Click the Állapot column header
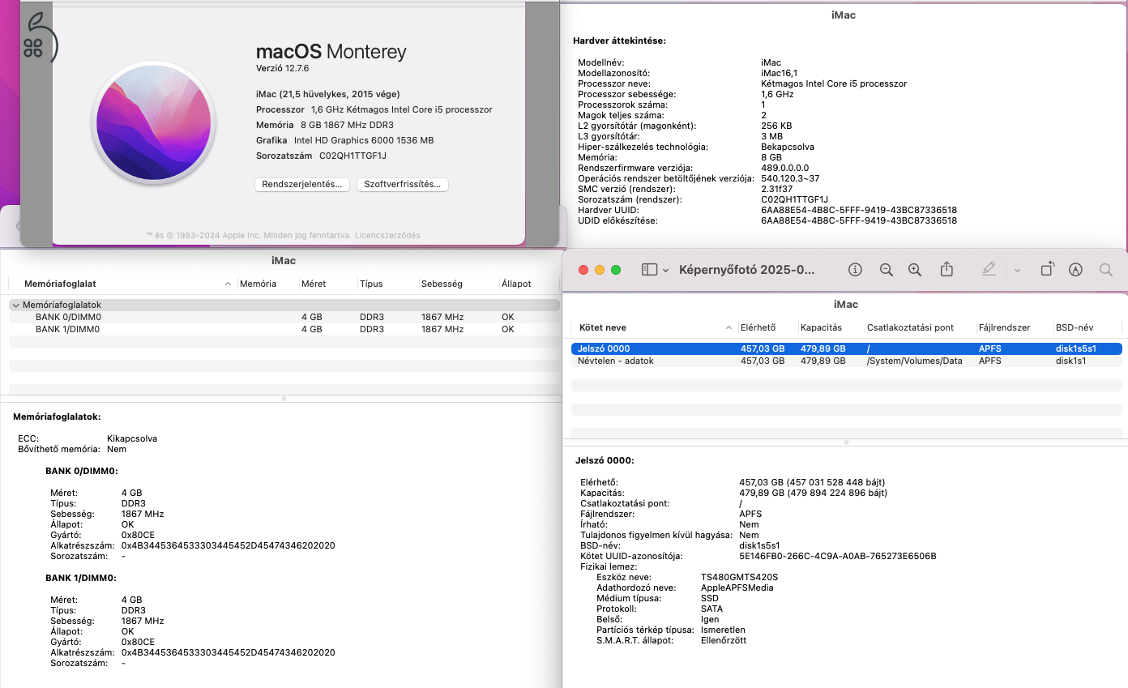 (x=516, y=284)
